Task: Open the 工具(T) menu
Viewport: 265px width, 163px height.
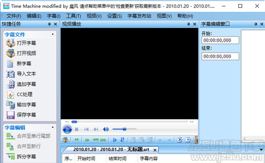Action: [x=74, y=16]
